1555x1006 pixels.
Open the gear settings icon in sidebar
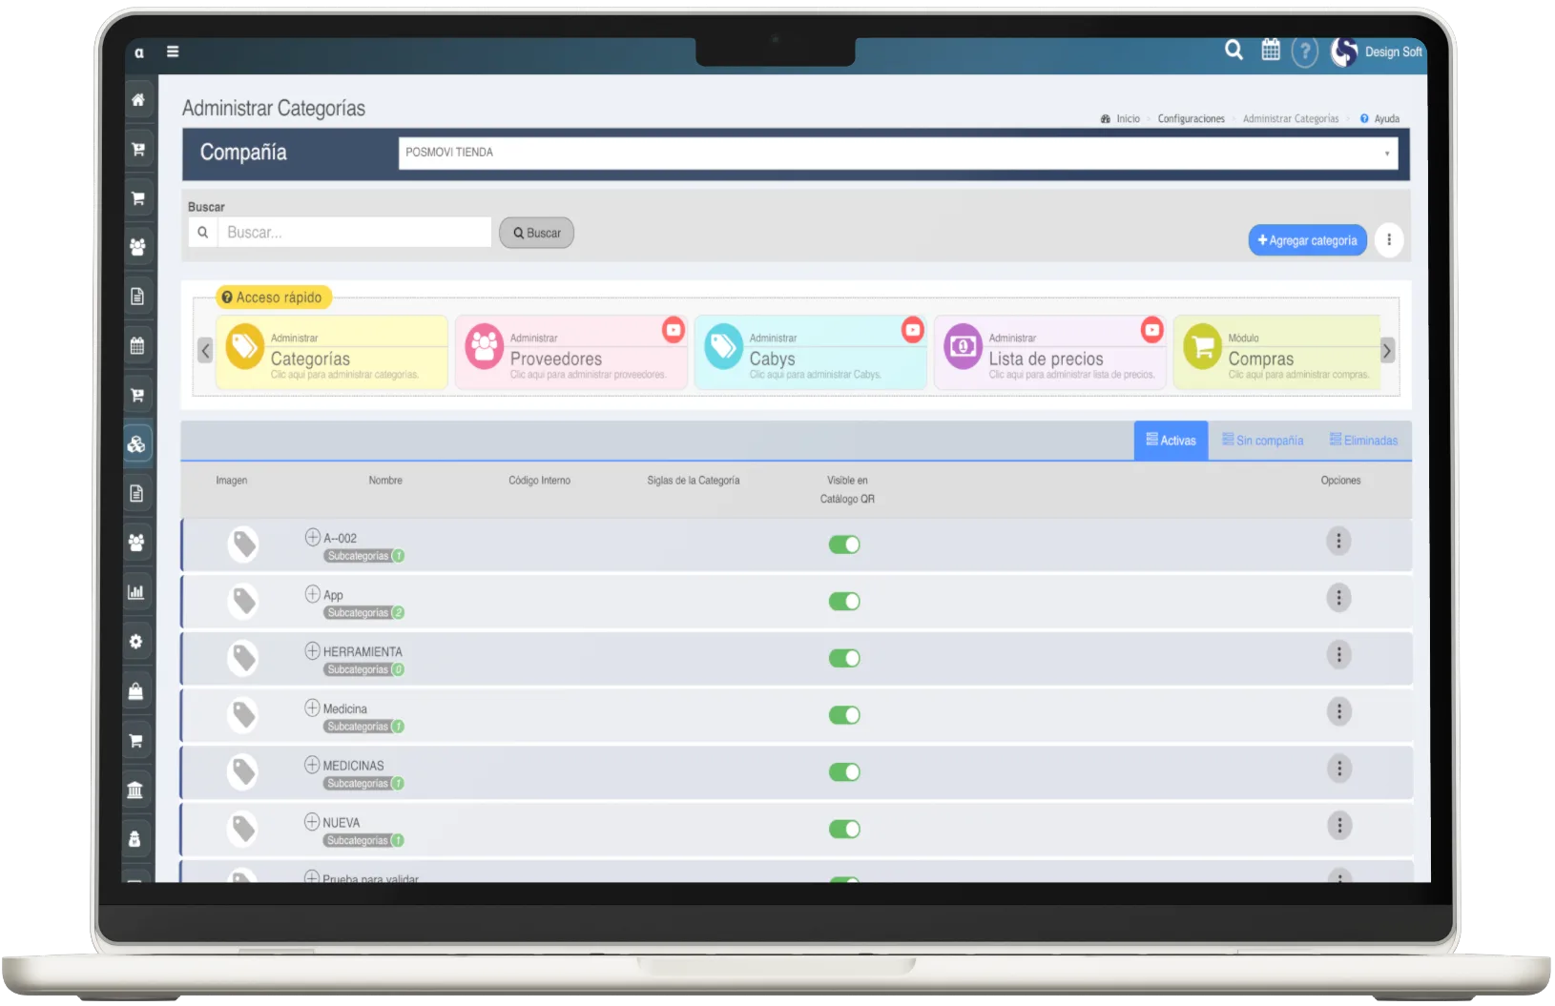pos(136,642)
